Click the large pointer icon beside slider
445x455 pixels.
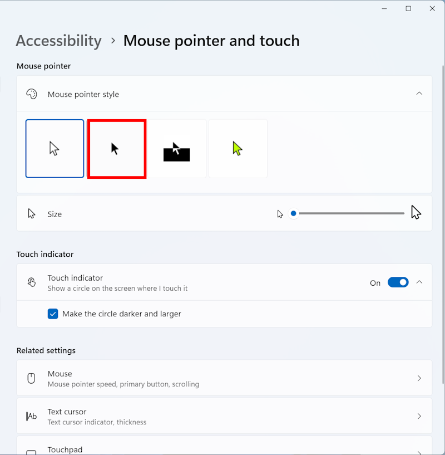click(x=416, y=213)
